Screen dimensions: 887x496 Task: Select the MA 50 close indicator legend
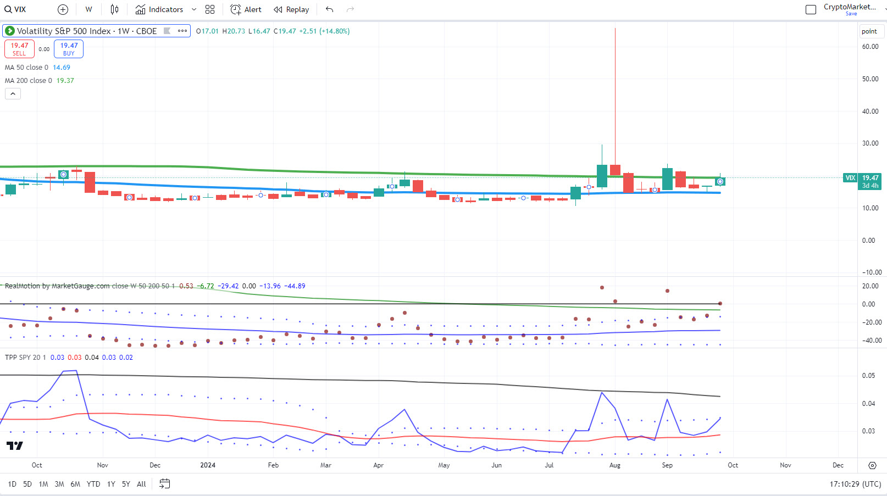coord(26,68)
